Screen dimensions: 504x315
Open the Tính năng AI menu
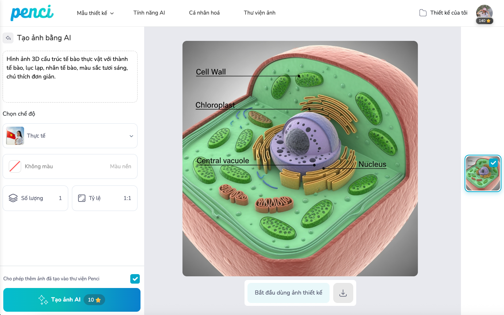(149, 13)
